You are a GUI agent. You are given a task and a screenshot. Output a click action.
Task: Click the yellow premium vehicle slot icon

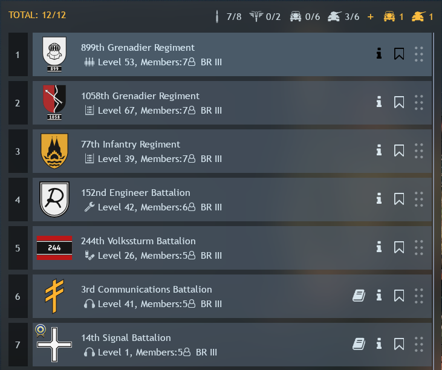(389, 16)
